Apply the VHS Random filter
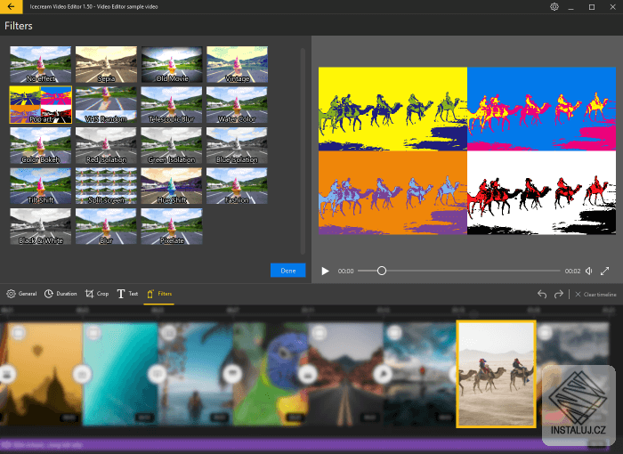Image resolution: width=623 pixels, height=454 pixels. (x=106, y=105)
